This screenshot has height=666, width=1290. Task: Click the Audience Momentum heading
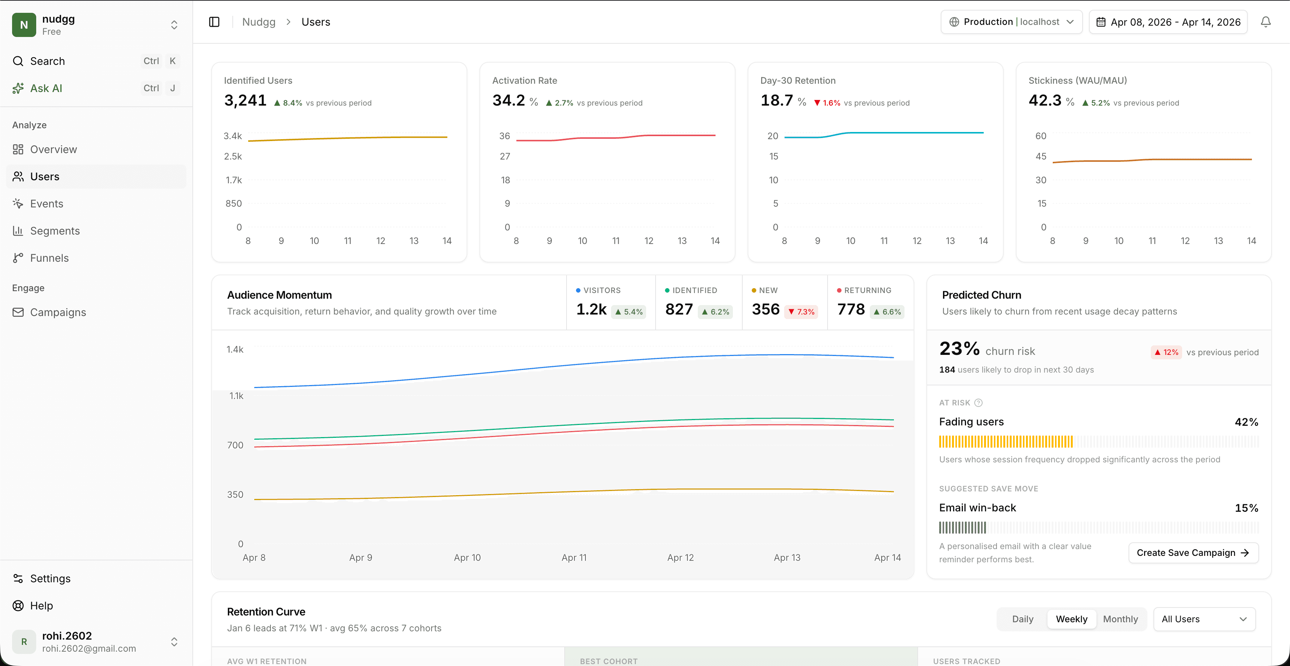(x=279, y=295)
